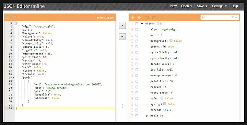
Task: Click the redo icon in tree editor
Action: [154, 17]
